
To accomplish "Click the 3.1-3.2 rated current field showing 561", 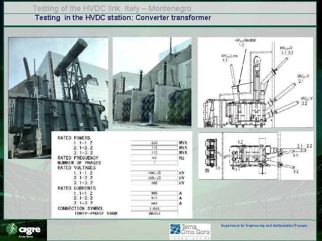I will click(x=154, y=204).
